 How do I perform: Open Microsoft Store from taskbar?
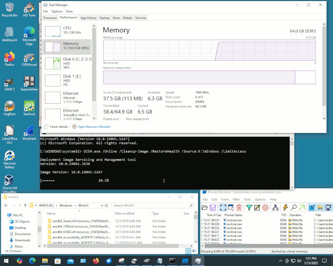pos(58,261)
